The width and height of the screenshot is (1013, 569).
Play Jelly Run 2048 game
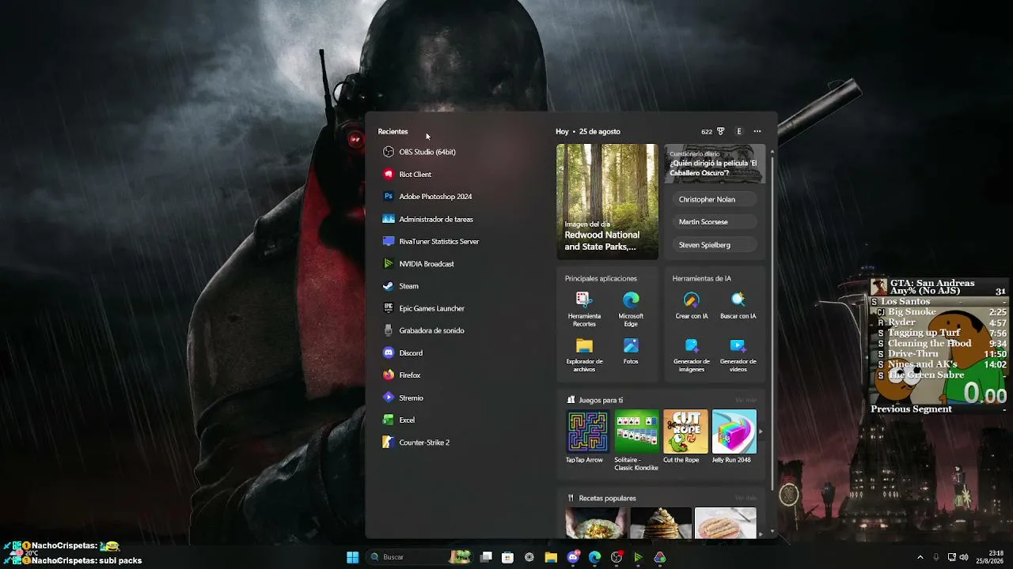pos(734,436)
